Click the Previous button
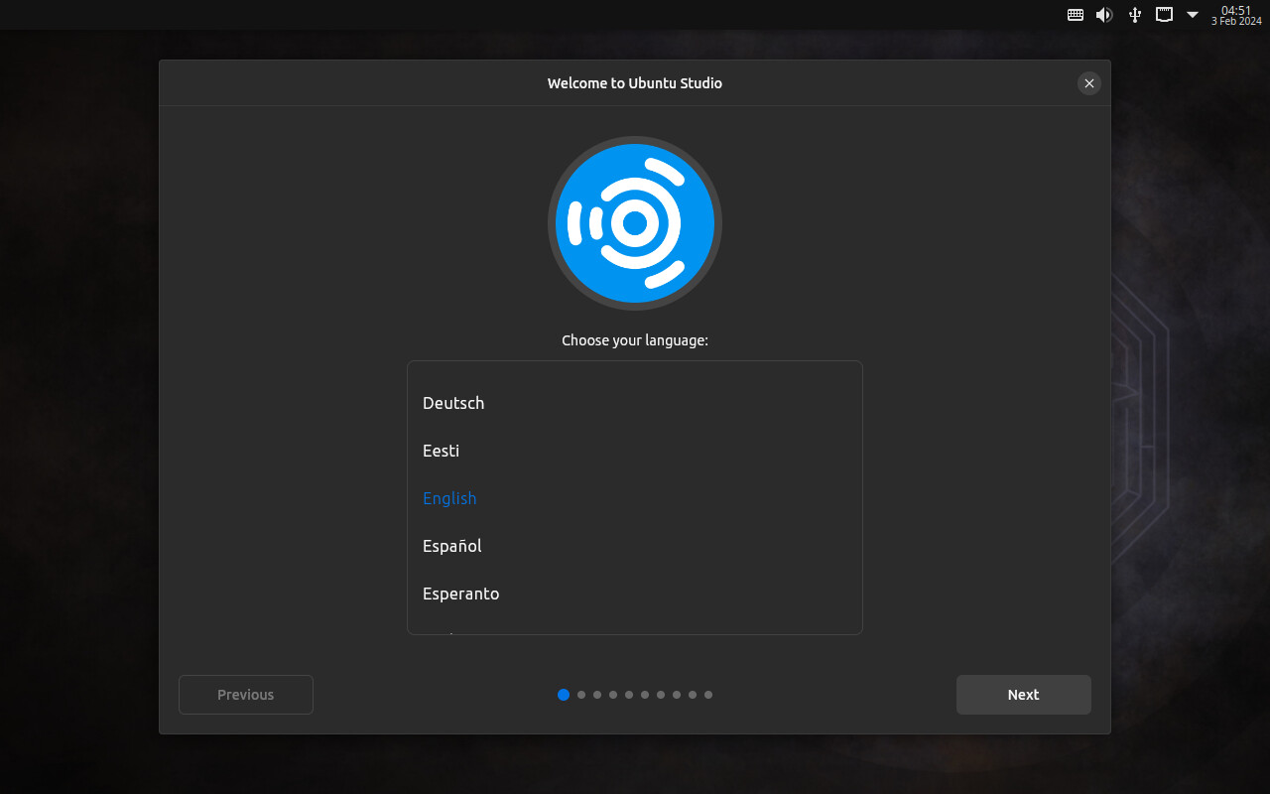 point(246,695)
